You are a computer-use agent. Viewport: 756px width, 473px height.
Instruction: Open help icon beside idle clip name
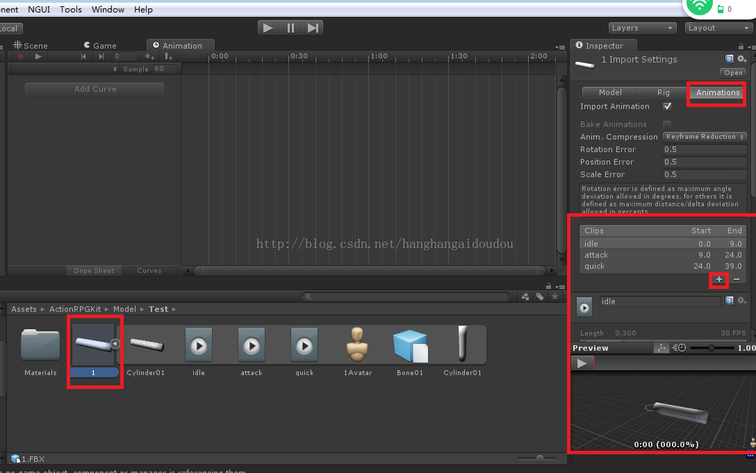click(x=729, y=301)
